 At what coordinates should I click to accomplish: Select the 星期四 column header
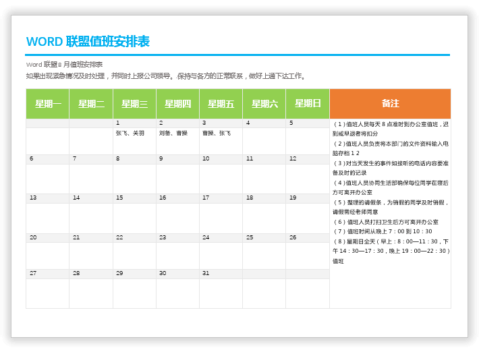(178, 104)
